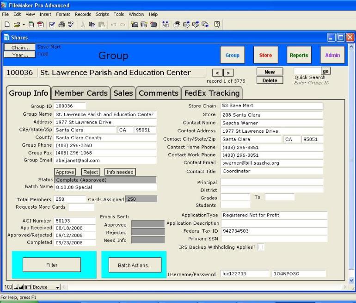The height and width of the screenshot is (303, 356).
Task: Click the zoom level 100 box
Action: (x=8, y=287)
